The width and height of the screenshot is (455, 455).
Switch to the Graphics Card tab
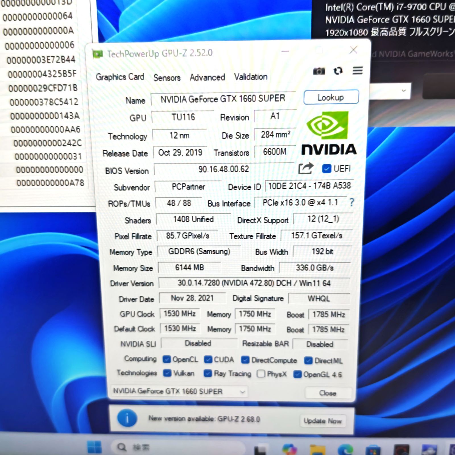pyautogui.click(x=120, y=77)
